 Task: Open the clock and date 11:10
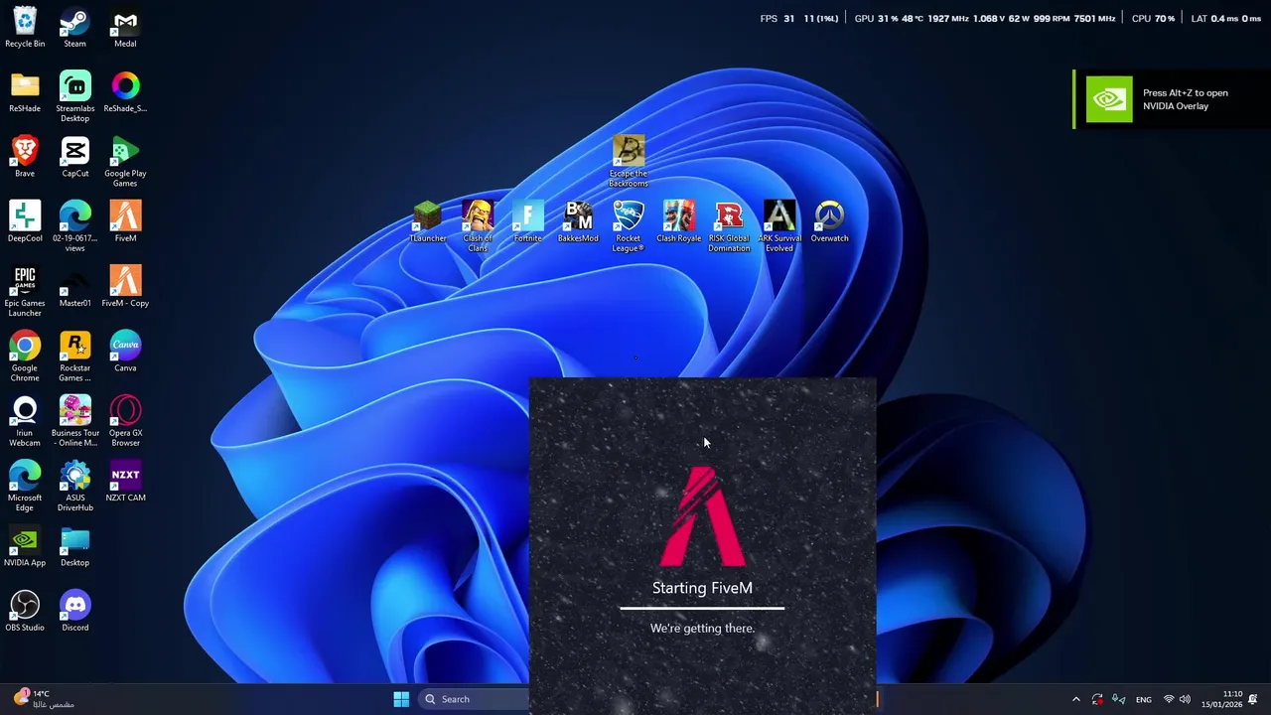point(1221,699)
